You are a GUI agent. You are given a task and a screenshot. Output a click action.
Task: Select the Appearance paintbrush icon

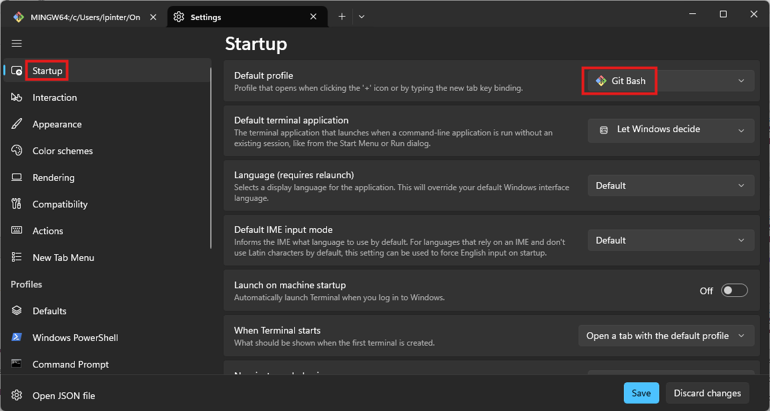(17, 124)
